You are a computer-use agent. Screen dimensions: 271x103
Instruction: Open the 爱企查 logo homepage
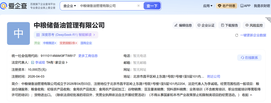coord(14,6)
